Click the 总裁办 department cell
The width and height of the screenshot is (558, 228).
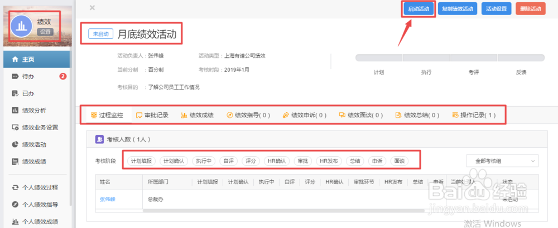coord(156,199)
